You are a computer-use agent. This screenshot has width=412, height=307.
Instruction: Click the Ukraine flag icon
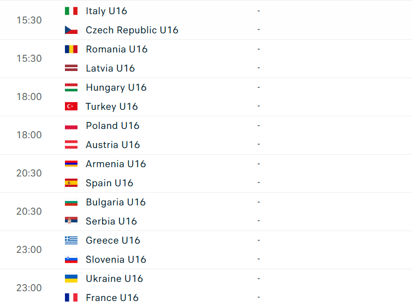[71, 279]
